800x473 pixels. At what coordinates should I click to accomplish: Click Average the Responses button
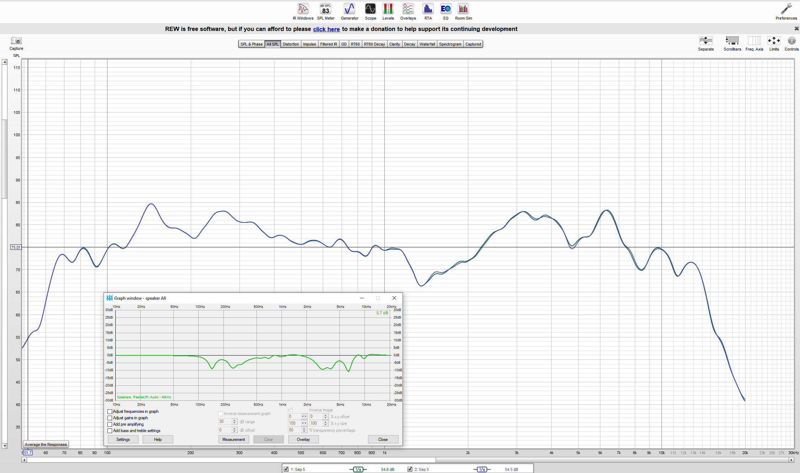46,445
